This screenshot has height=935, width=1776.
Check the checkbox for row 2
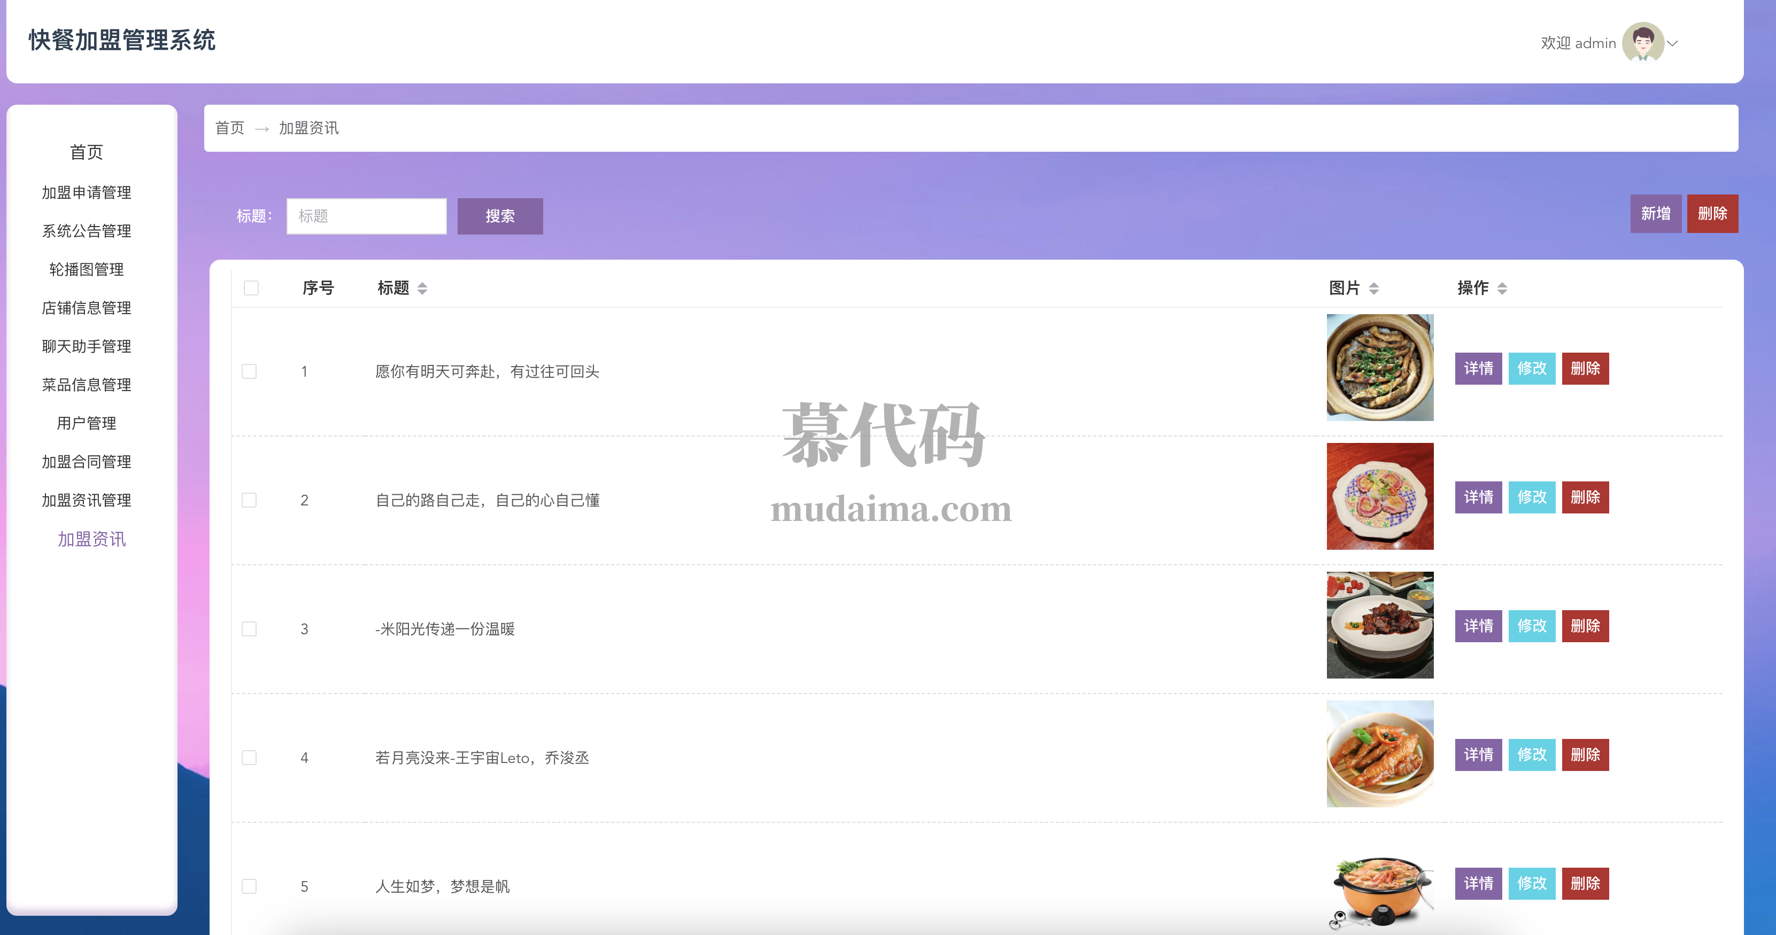250,500
